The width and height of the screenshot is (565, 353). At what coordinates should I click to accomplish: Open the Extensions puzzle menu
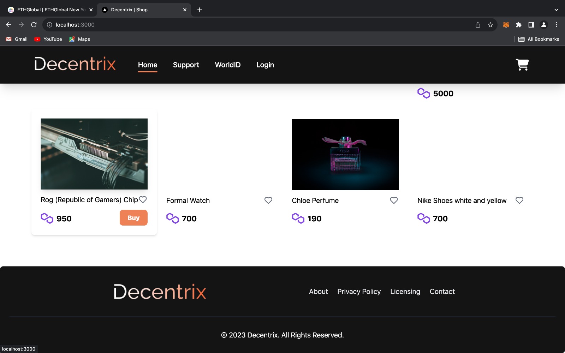pos(519,25)
